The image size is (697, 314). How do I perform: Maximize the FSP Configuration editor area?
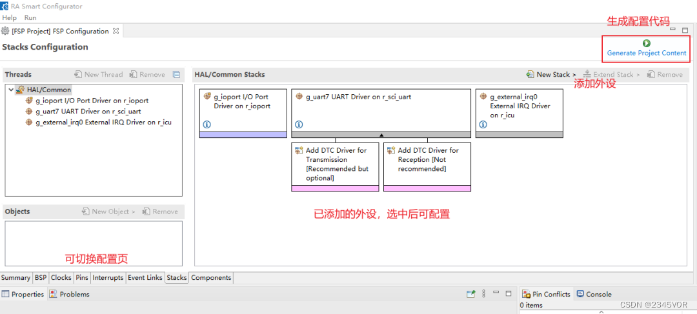click(685, 30)
